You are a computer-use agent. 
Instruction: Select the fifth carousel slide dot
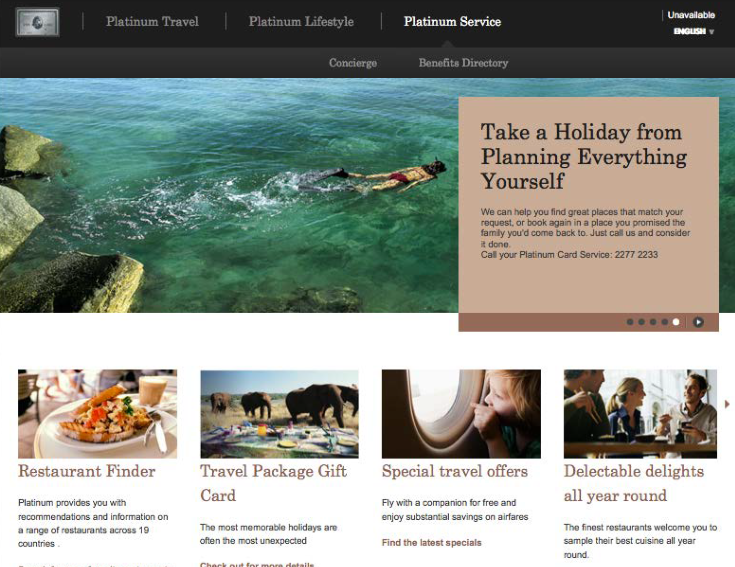click(x=676, y=322)
